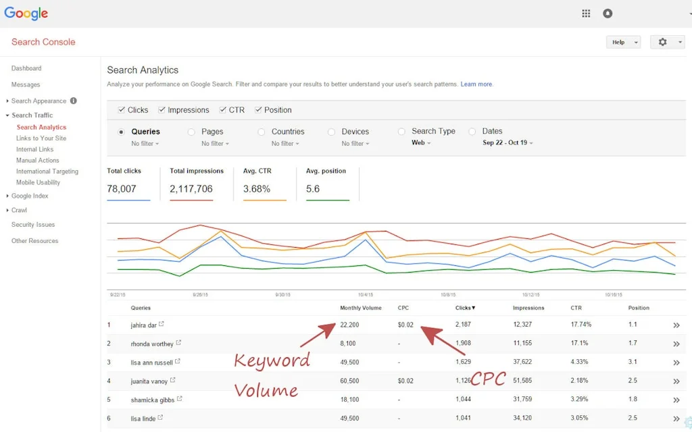692x432 pixels.
Task: Click the Google logo in the header
Action: [26, 13]
